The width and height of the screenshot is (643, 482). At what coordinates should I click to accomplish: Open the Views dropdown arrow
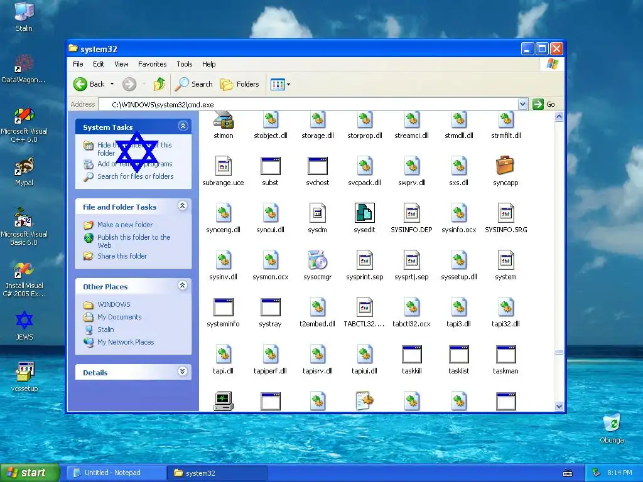coord(288,85)
